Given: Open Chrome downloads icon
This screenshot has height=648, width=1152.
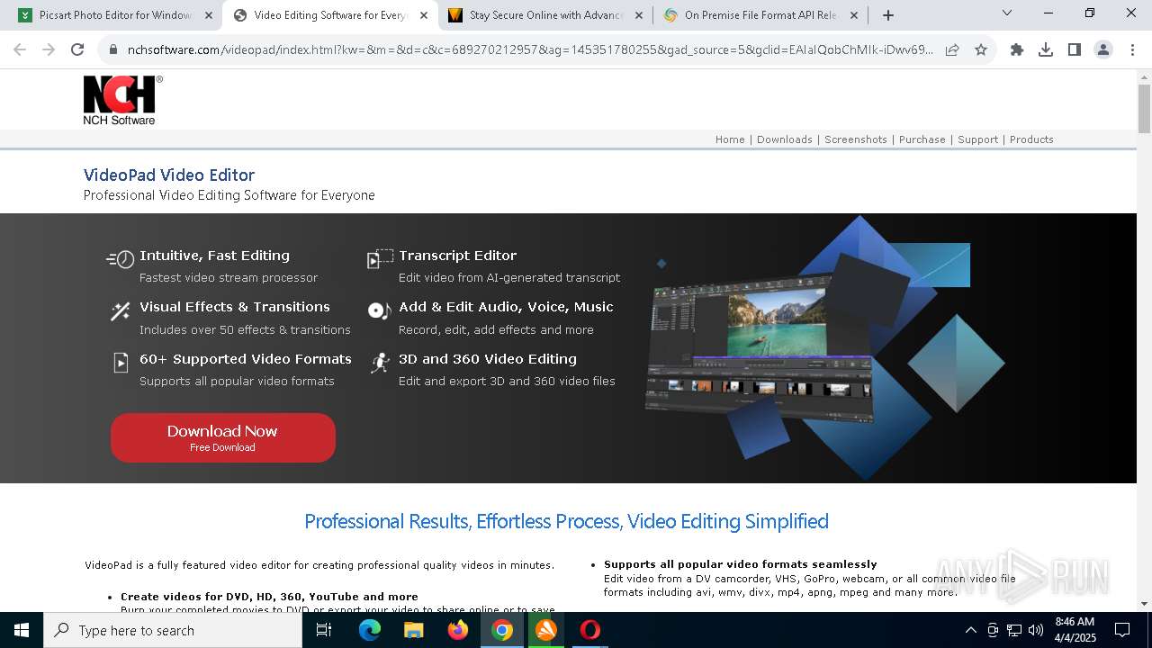Looking at the screenshot, I should point(1046,49).
